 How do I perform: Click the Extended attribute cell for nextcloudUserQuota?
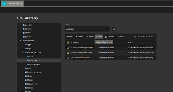[x=107, y=58]
